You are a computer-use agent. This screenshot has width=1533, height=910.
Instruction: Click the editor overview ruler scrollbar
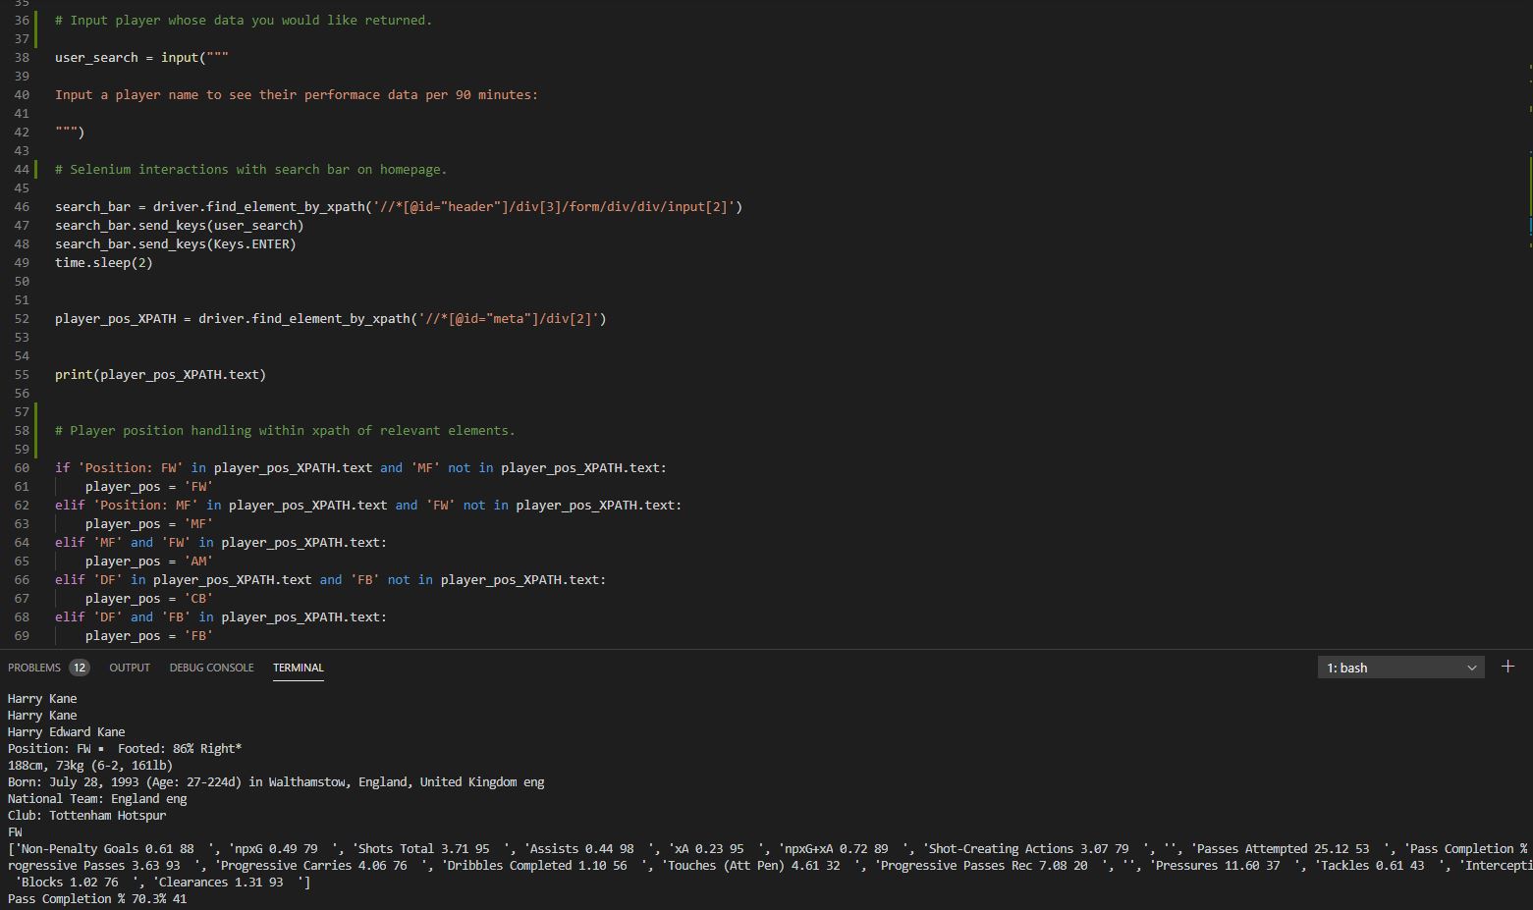(x=1530, y=324)
